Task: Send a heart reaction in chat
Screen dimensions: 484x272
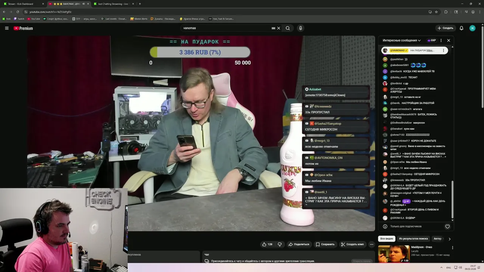Action: point(447,226)
